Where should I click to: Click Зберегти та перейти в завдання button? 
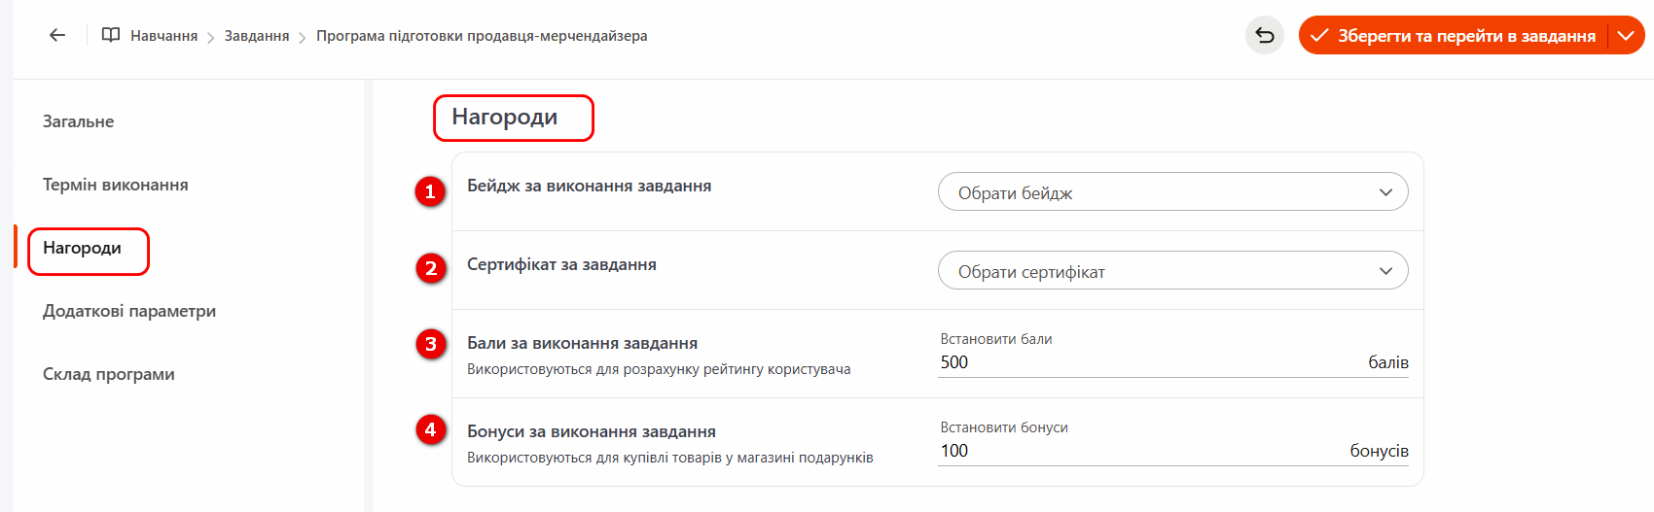click(1455, 36)
